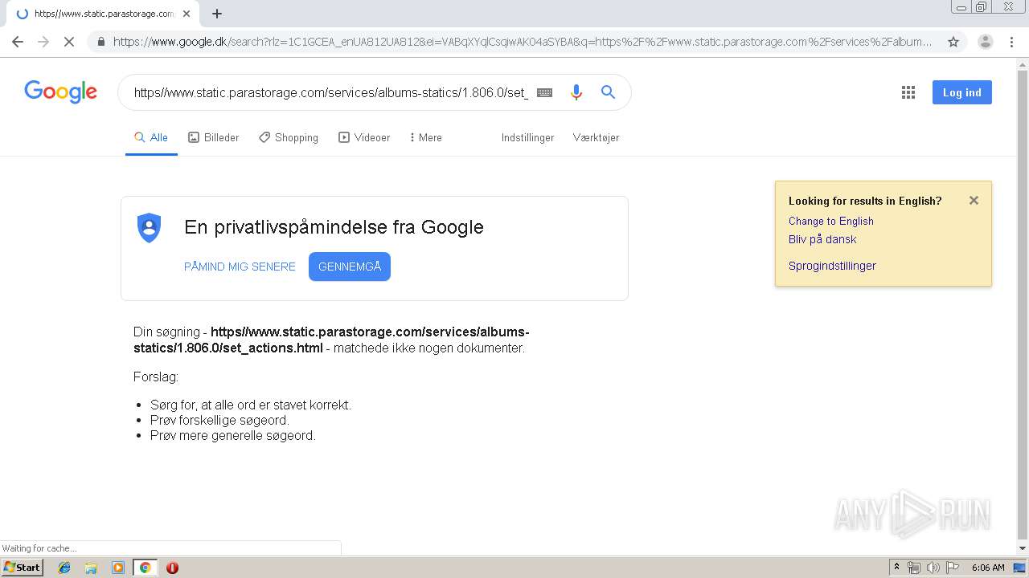The width and height of the screenshot is (1029, 578).
Task: Open the Chrome three-dot menu
Action: [x=1011, y=42]
